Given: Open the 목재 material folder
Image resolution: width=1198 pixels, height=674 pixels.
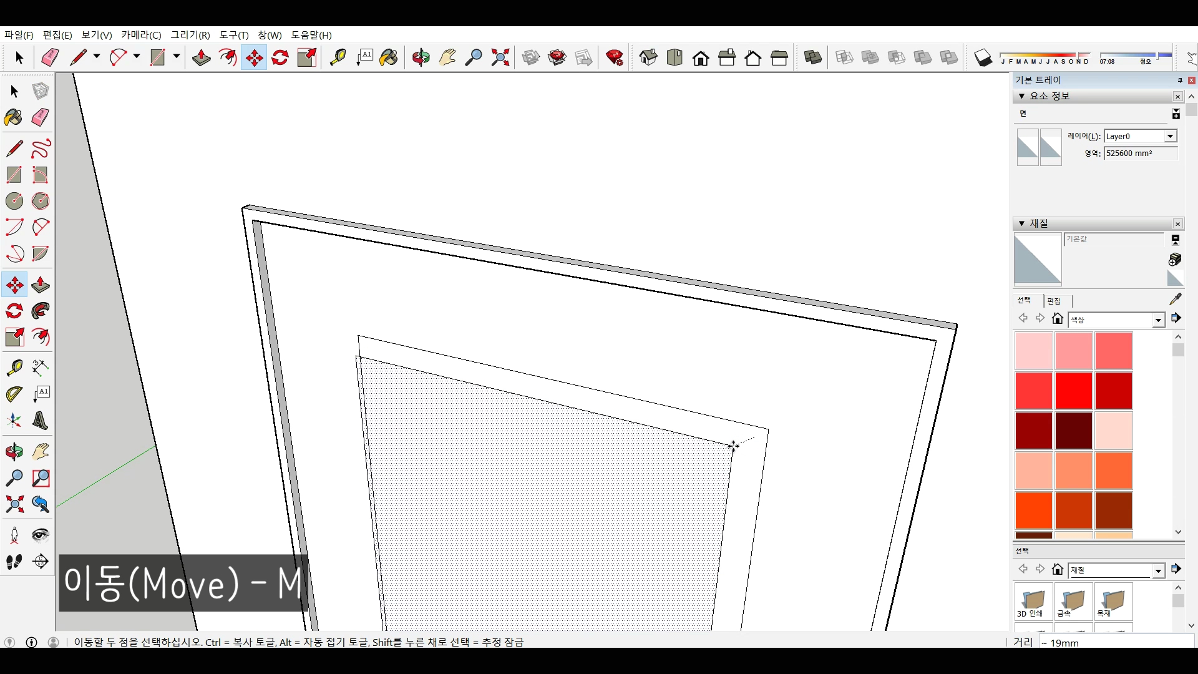Looking at the screenshot, I should click(1113, 602).
